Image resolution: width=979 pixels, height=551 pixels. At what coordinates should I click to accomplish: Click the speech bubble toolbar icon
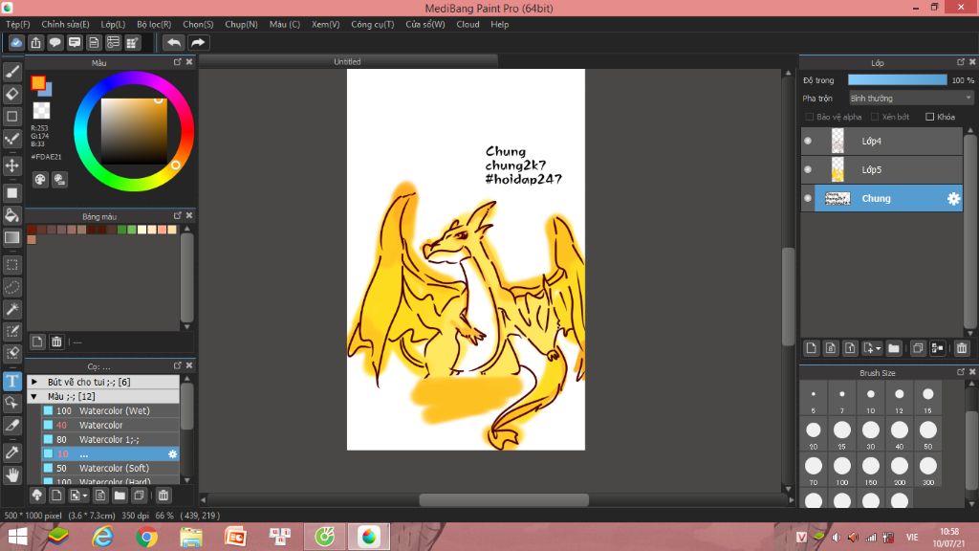[x=54, y=42]
